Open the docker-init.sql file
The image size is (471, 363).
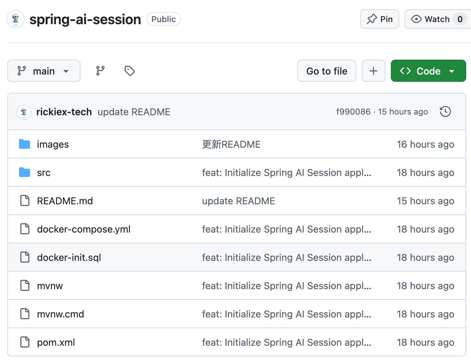[69, 257]
